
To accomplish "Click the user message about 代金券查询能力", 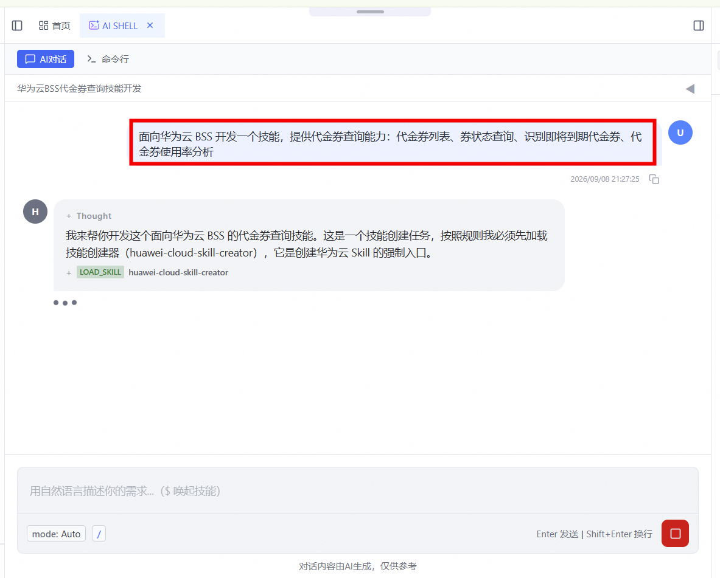I will click(393, 143).
